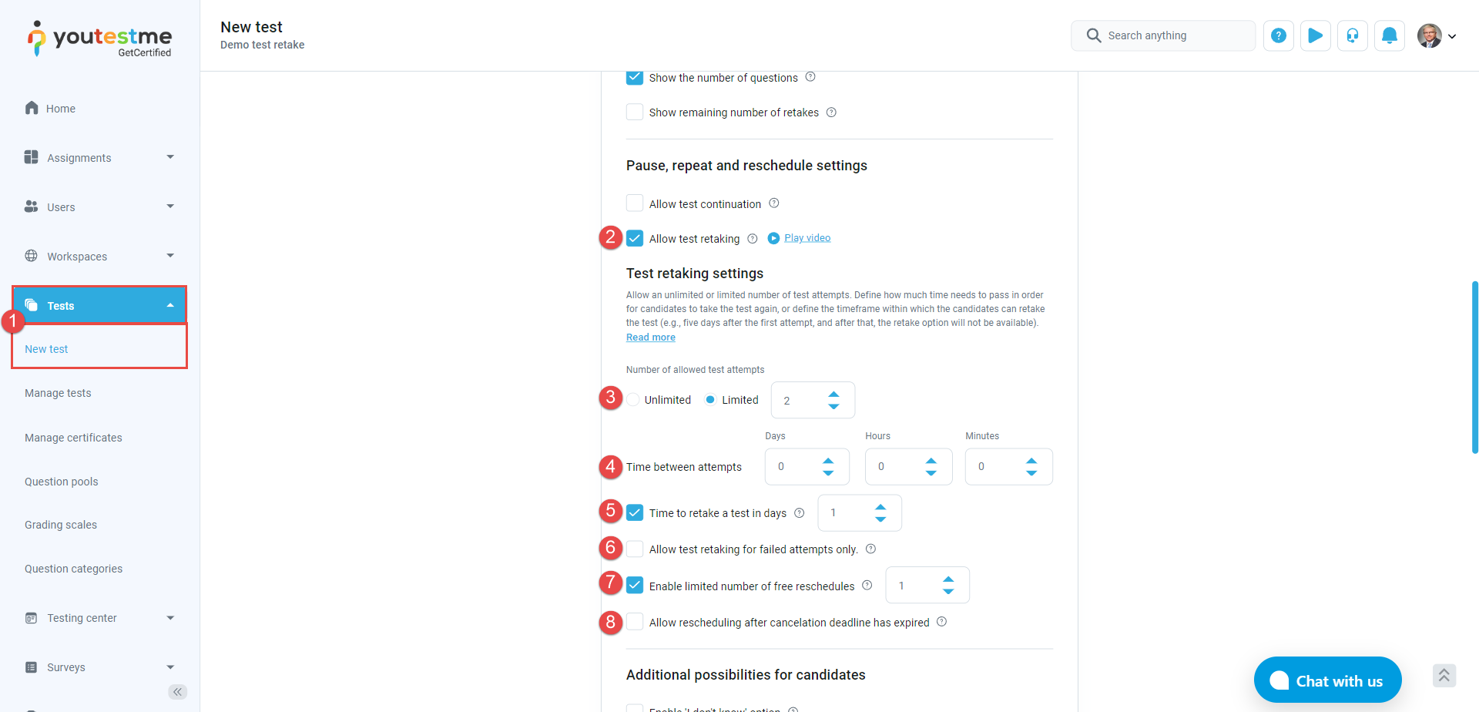Collapse the Tests section chevron
Screen dimensions: 1479x712
pyautogui.click(x=169, y=305)
